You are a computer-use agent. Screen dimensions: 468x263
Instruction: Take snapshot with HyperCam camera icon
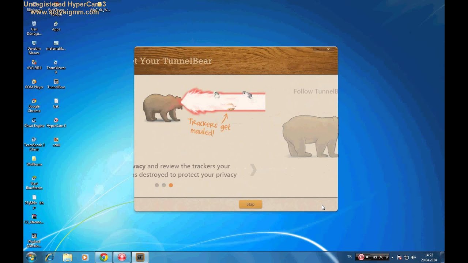pos(375,257)
